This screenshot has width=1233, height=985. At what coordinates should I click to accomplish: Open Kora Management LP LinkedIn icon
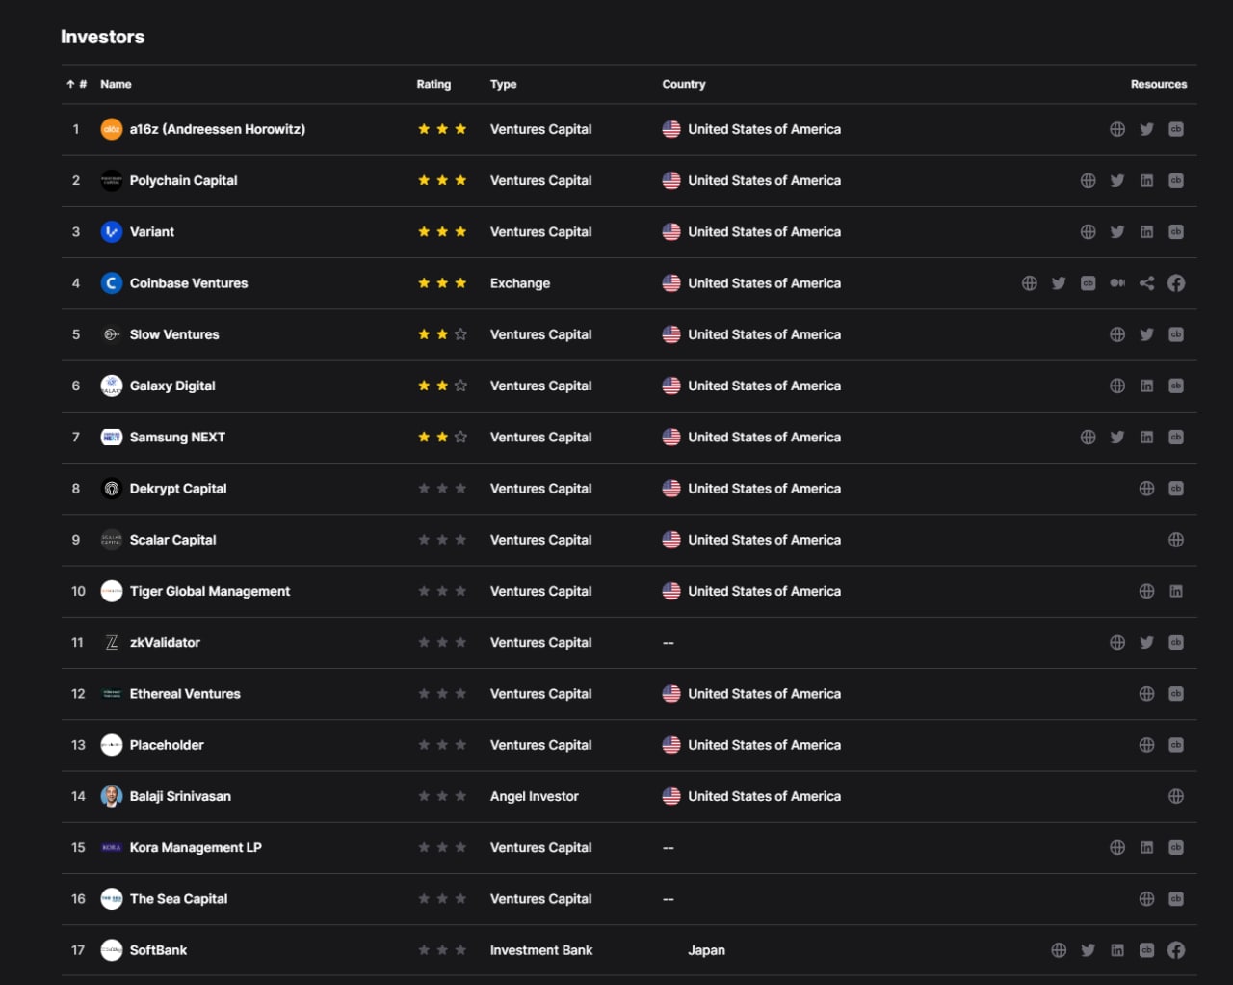tap(1146, 847)
